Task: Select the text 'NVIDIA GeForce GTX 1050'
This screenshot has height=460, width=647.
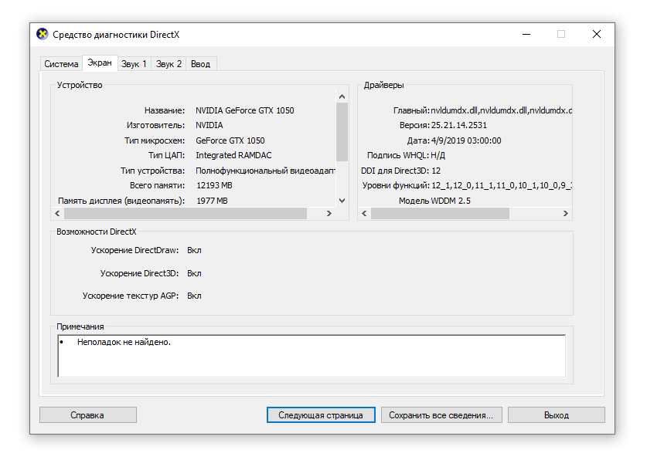Action: [245, 110]
